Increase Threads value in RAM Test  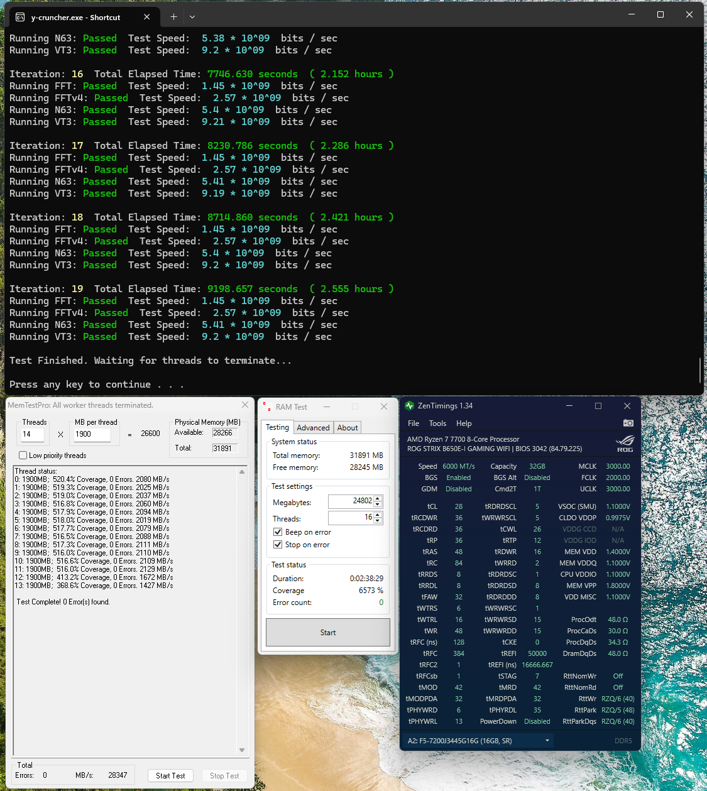click(378, 515)
